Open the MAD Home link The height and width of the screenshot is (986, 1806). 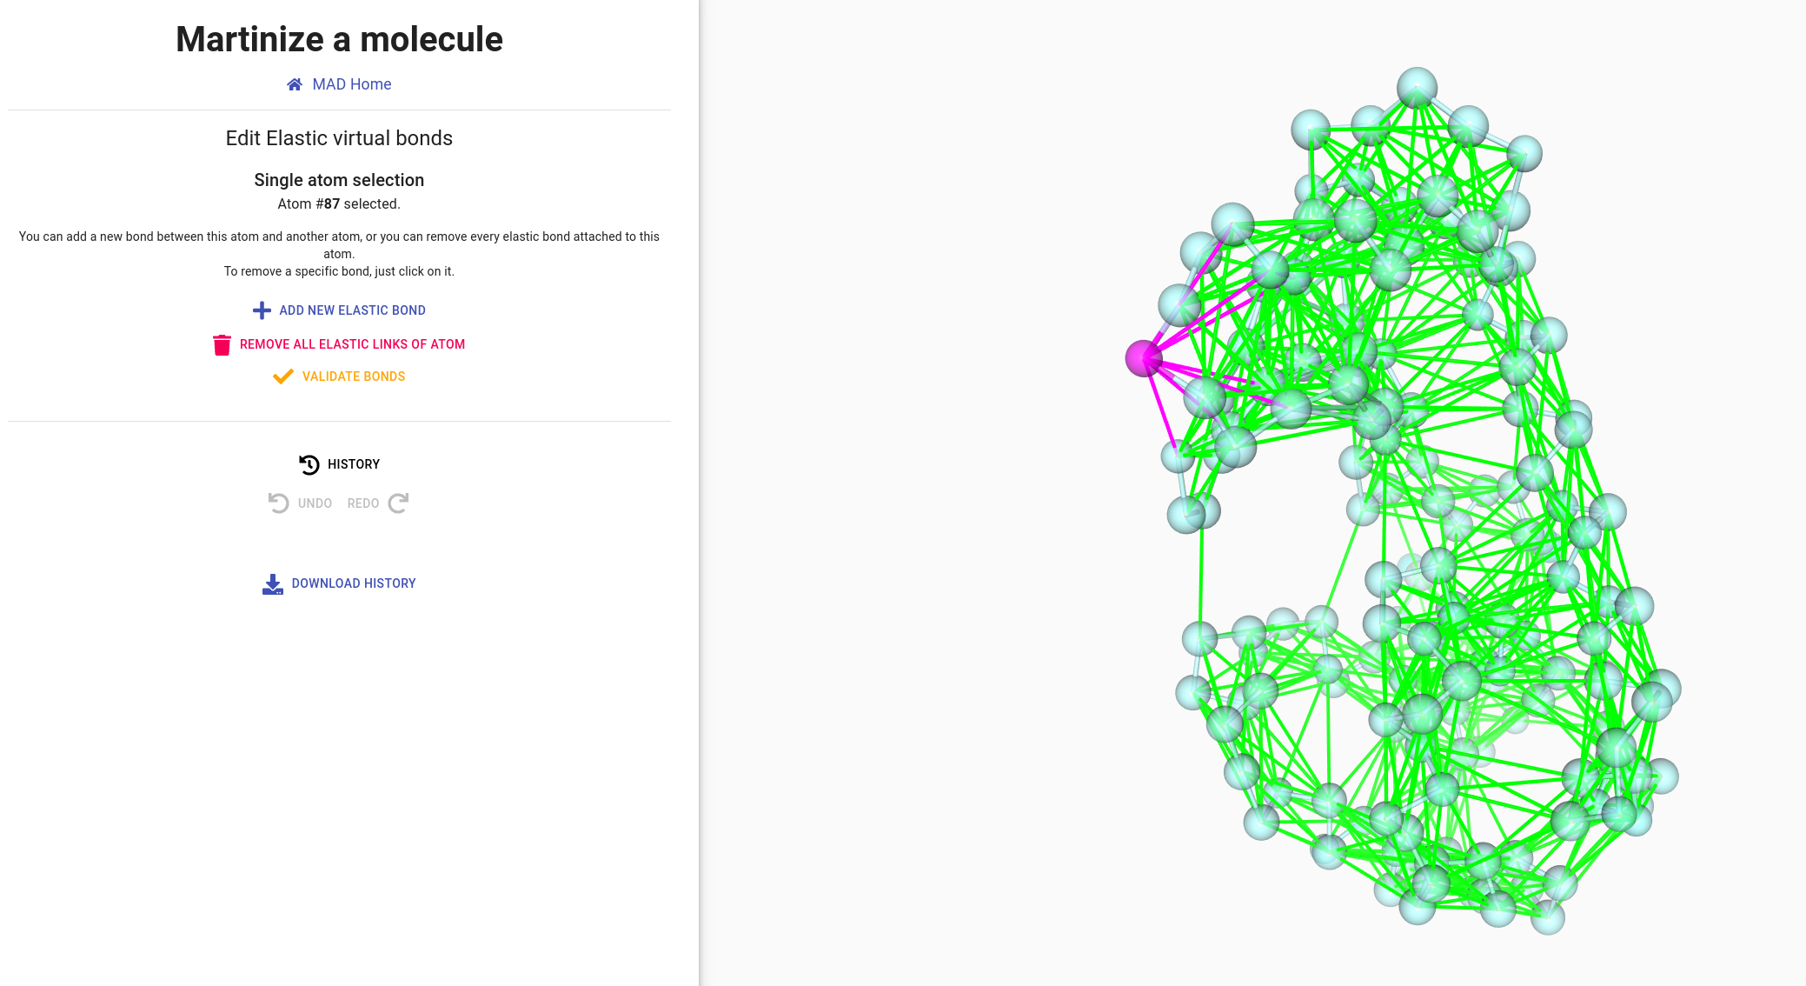(352, 84)
